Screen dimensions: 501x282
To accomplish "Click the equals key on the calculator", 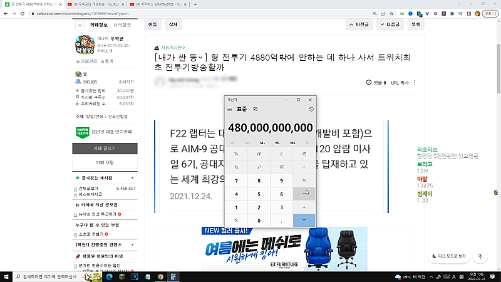I will [x=304, y=221].
